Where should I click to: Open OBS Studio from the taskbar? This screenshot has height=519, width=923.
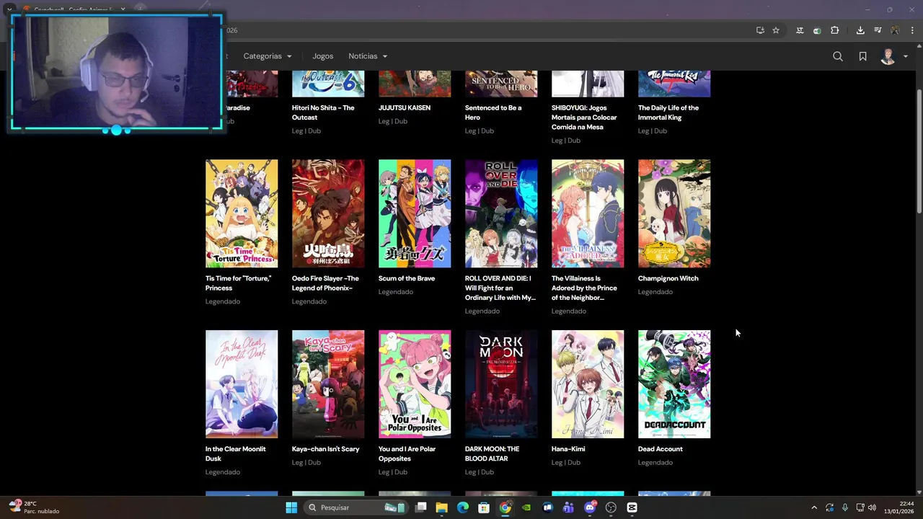(x=611, y=507)
